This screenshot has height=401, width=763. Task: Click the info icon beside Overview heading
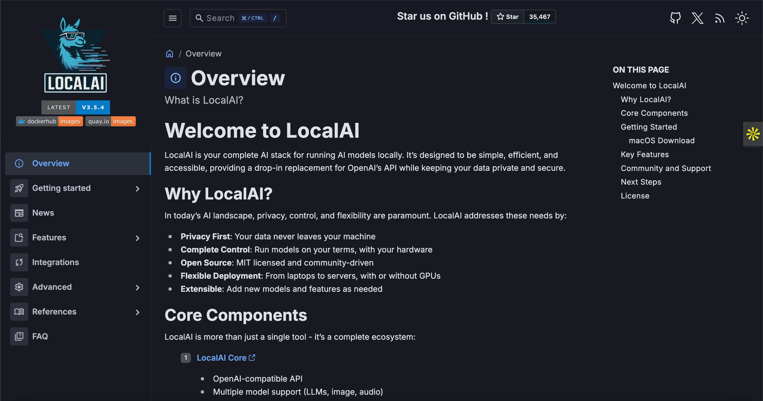point(176,78)
